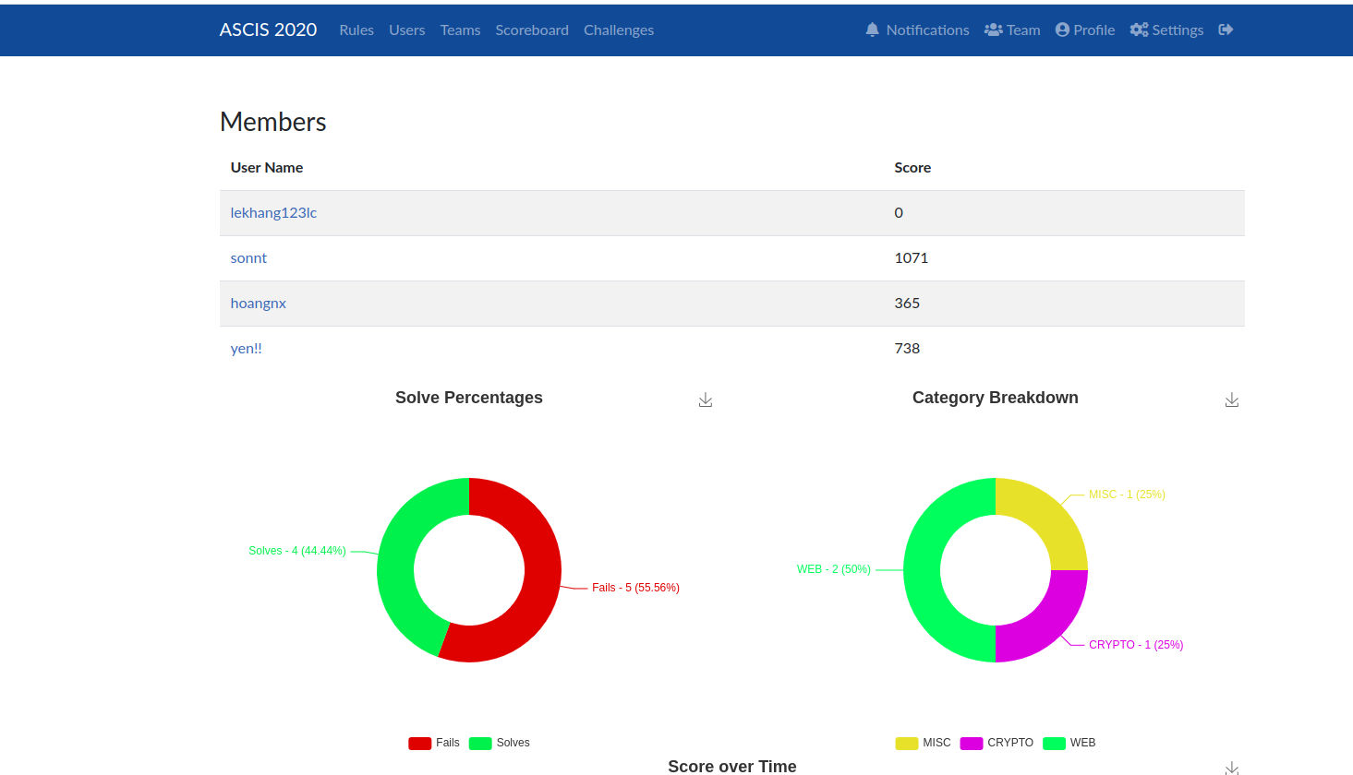Image resolution: width=1353 pixels, height=775 pixels.
Task: Toggle CRYPTO category in legend
Action: [x=997, y=743]
